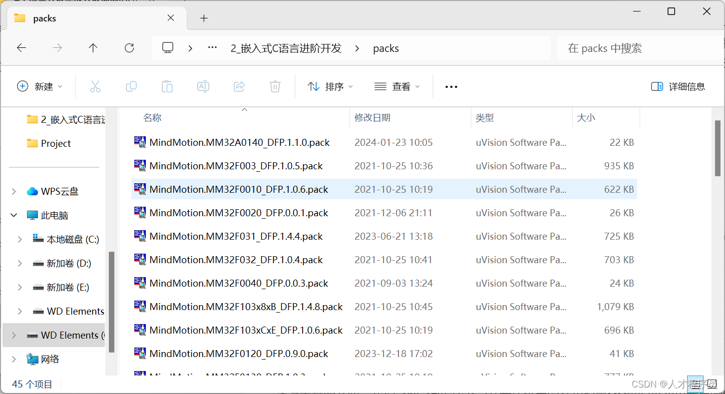Click the Delete trash icon
Screen dimensions: 725x394
point(275,86)
